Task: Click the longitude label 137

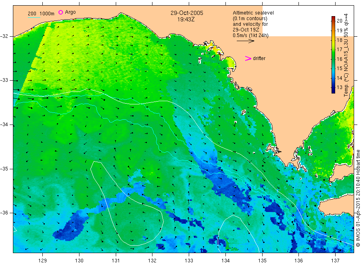Action: (x=335, y=261)
